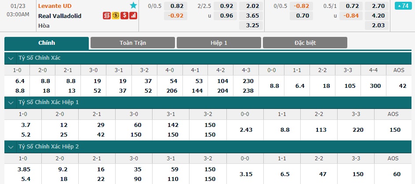The image size is (415, 184).
Task: Click the red dollar sign icon
Action: 124,16
